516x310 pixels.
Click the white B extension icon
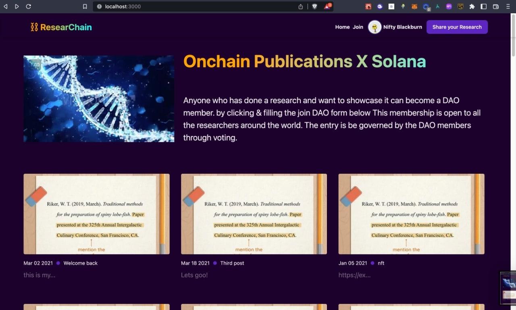coord(391,6)
